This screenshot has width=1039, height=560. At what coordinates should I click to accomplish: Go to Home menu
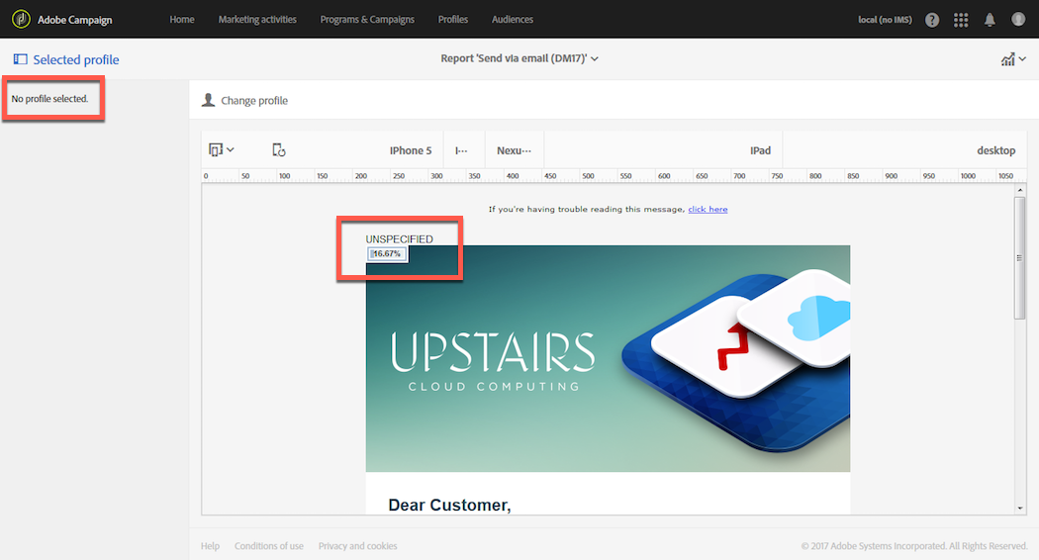click(181, 19)
